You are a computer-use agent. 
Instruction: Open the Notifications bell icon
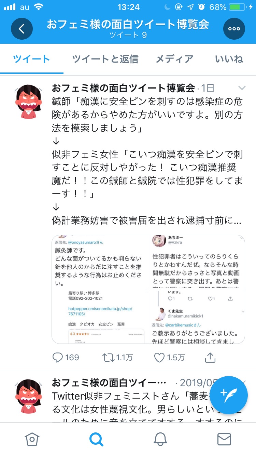point(160,439)
